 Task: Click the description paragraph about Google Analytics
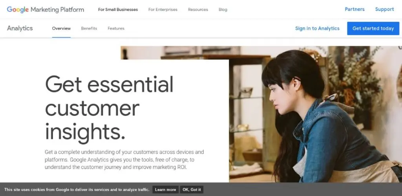pos(124,159)
